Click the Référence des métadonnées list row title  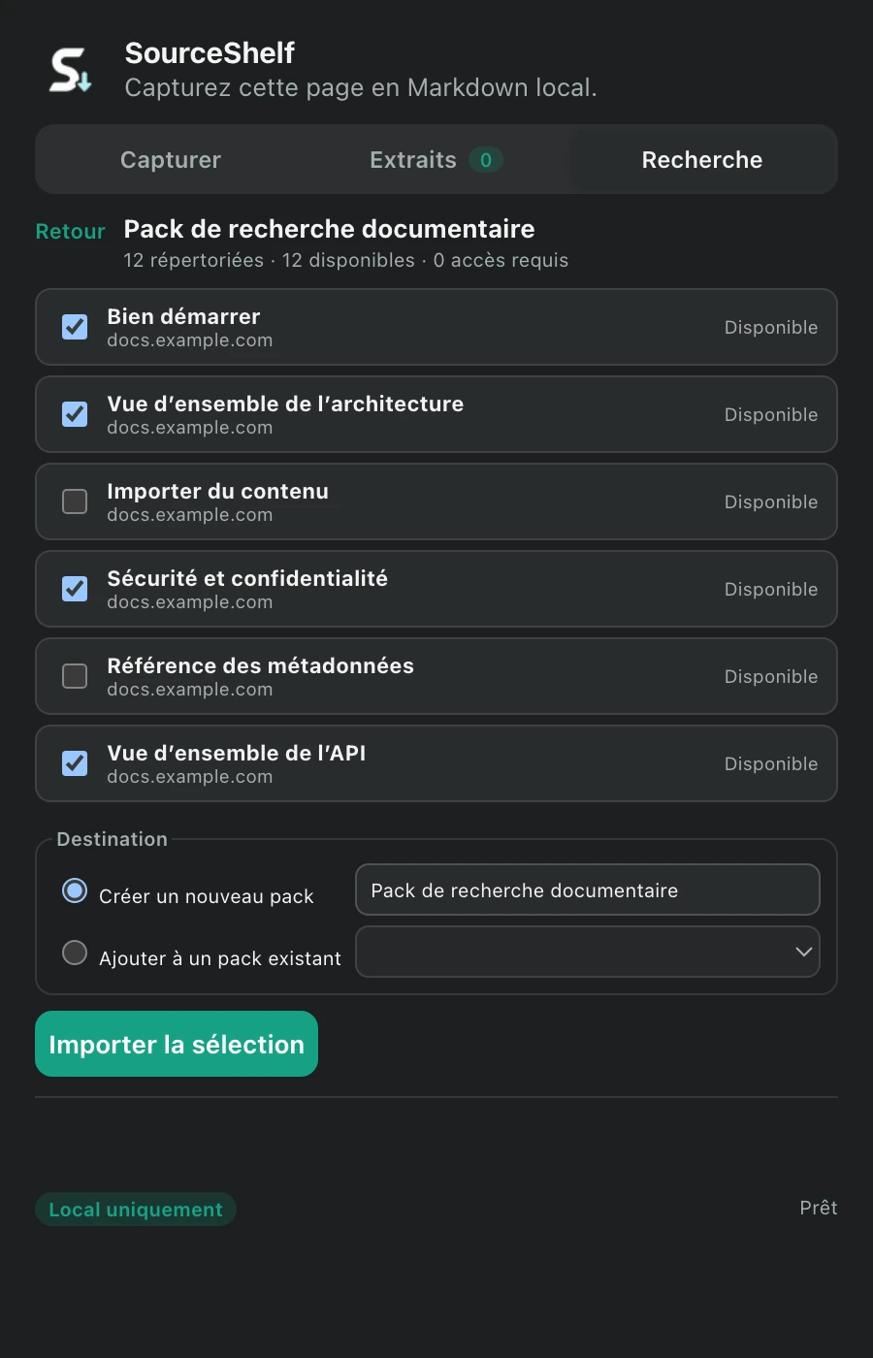[261, 665]
